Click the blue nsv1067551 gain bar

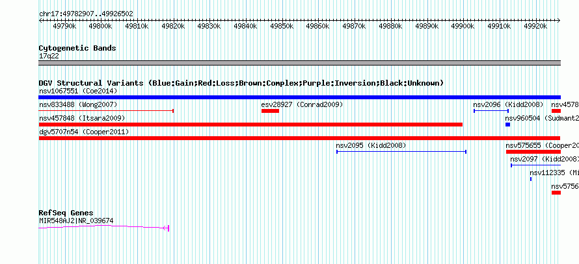(299, 97)
